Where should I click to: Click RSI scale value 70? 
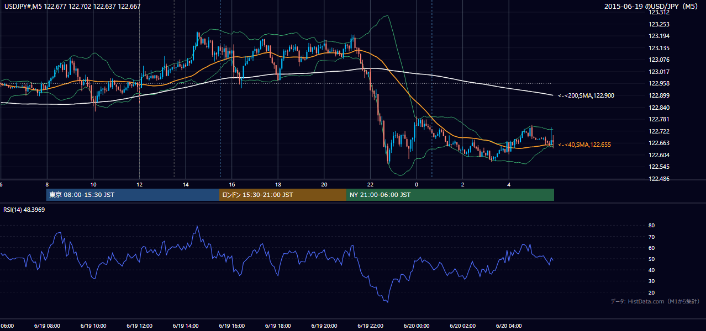pyautogui.click(x=652, y=237)
